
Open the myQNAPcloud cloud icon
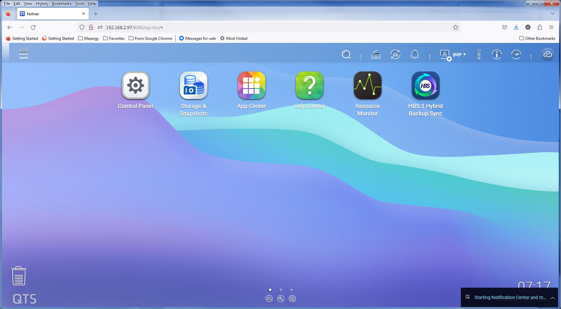point(548,54)
